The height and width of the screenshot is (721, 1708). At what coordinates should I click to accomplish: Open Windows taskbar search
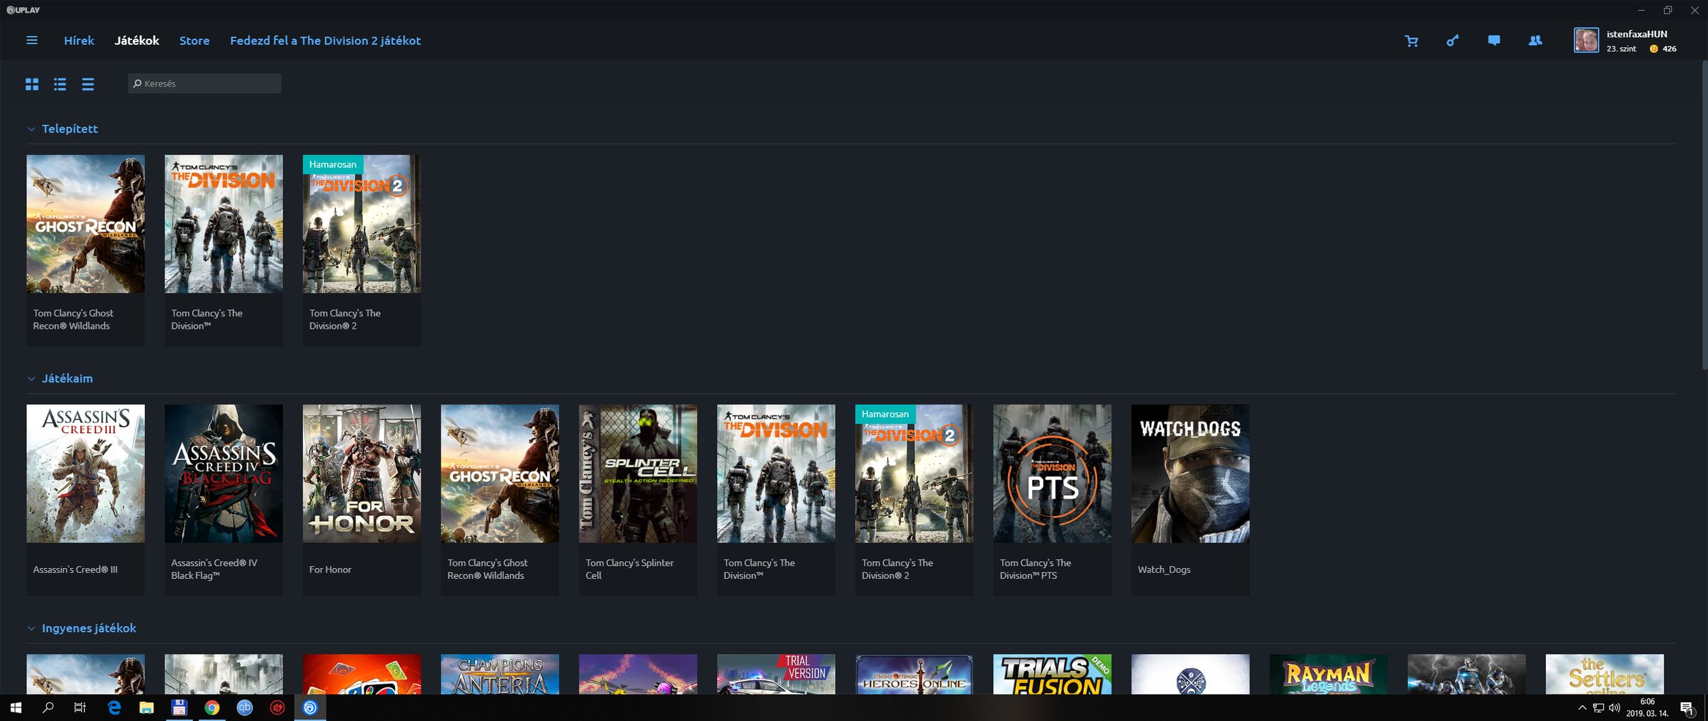coord(49,707)
